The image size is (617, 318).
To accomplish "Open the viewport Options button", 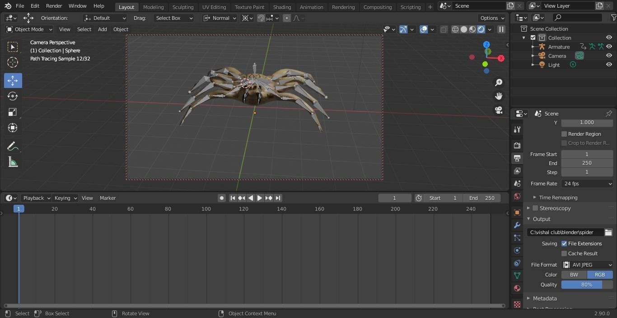I will tap(492, 18).
